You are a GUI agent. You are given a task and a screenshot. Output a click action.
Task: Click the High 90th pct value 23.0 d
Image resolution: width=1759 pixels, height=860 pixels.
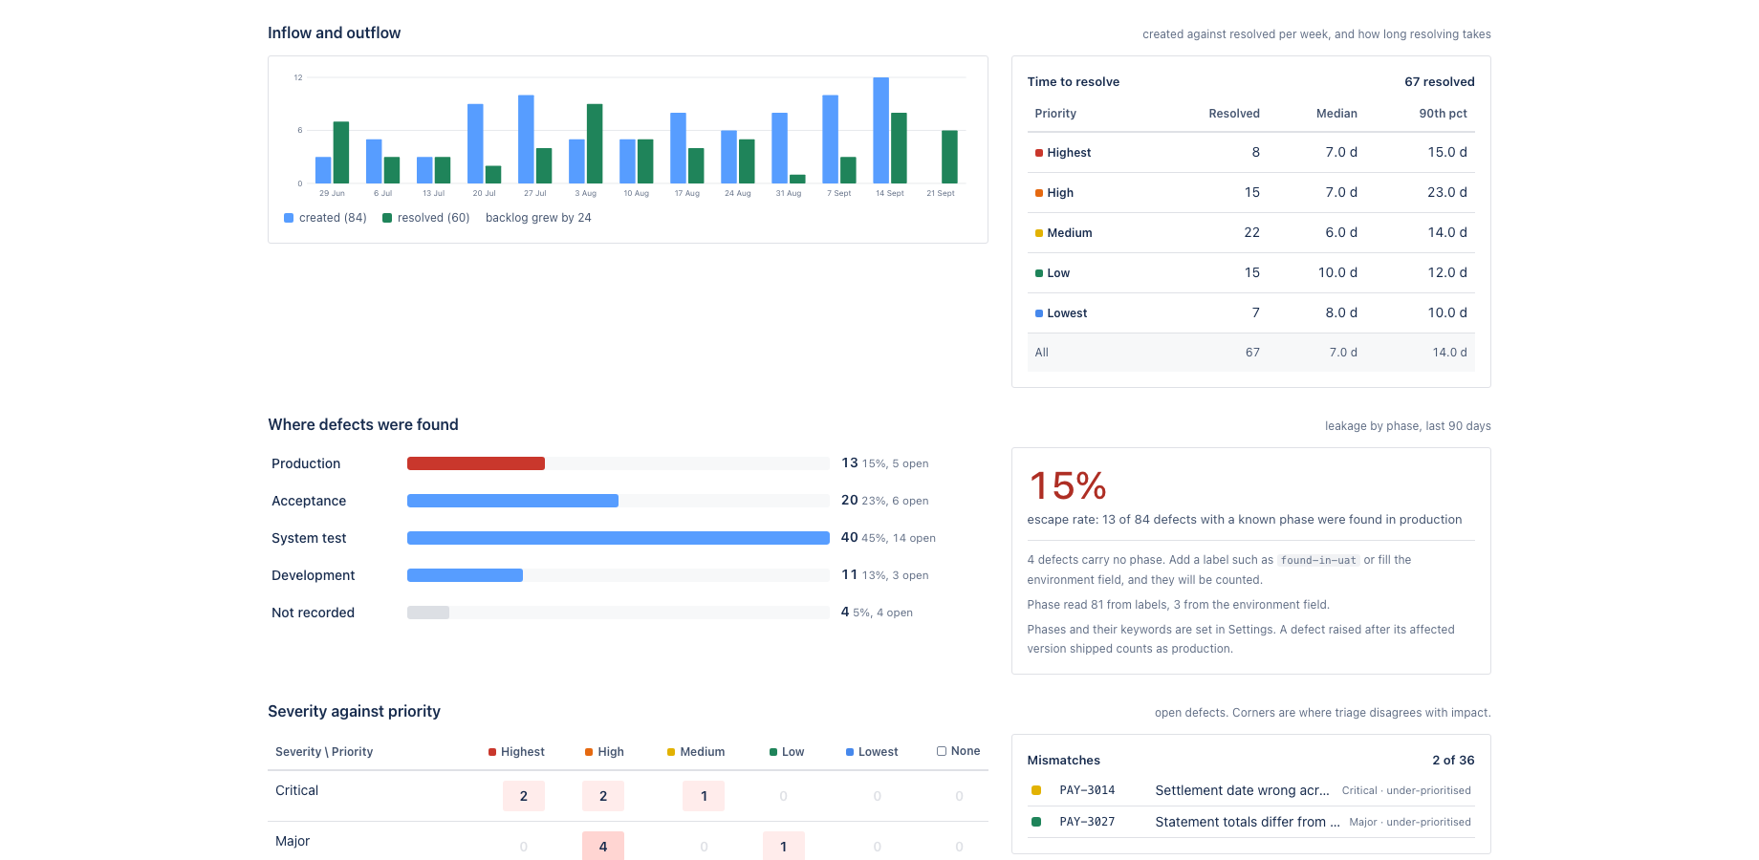pyautogui.click(x=1447, y=193)
